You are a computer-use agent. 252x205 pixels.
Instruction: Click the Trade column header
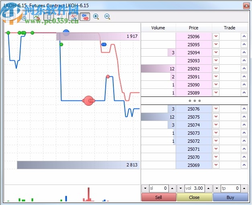pyautogui.click(x=230, y=28)
